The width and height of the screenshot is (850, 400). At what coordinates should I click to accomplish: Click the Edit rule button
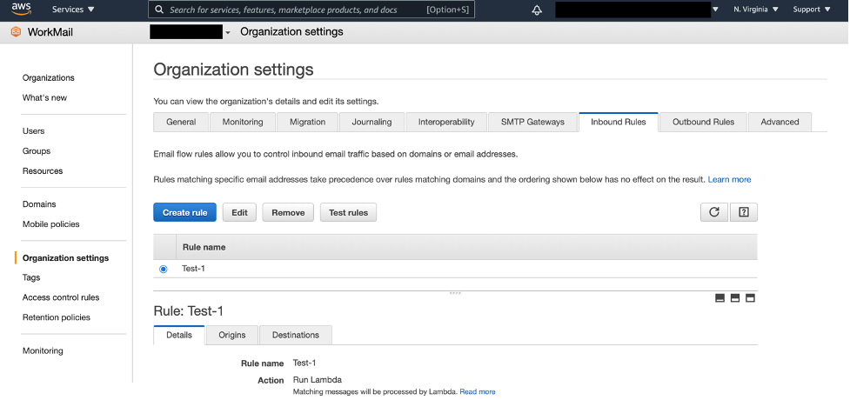click(239, 212)
